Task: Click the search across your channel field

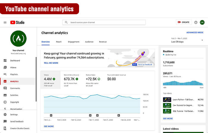Action: point(104,22)
